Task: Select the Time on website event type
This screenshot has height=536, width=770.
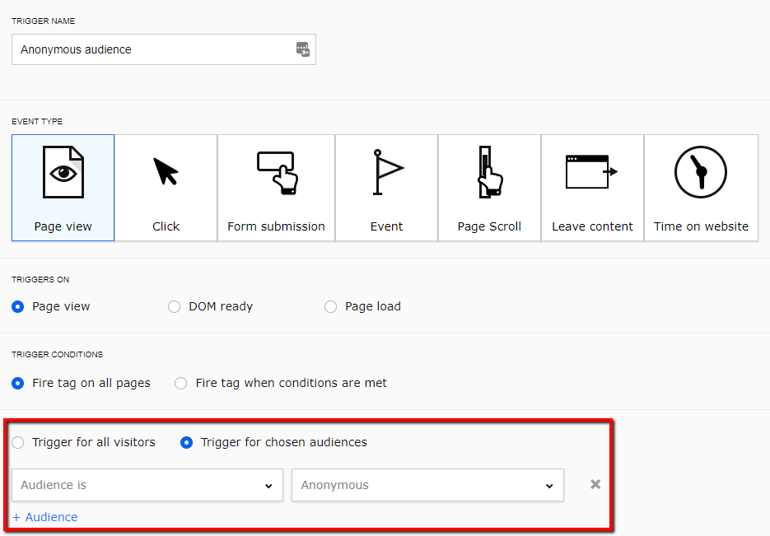Action: (x=701, y=188)
